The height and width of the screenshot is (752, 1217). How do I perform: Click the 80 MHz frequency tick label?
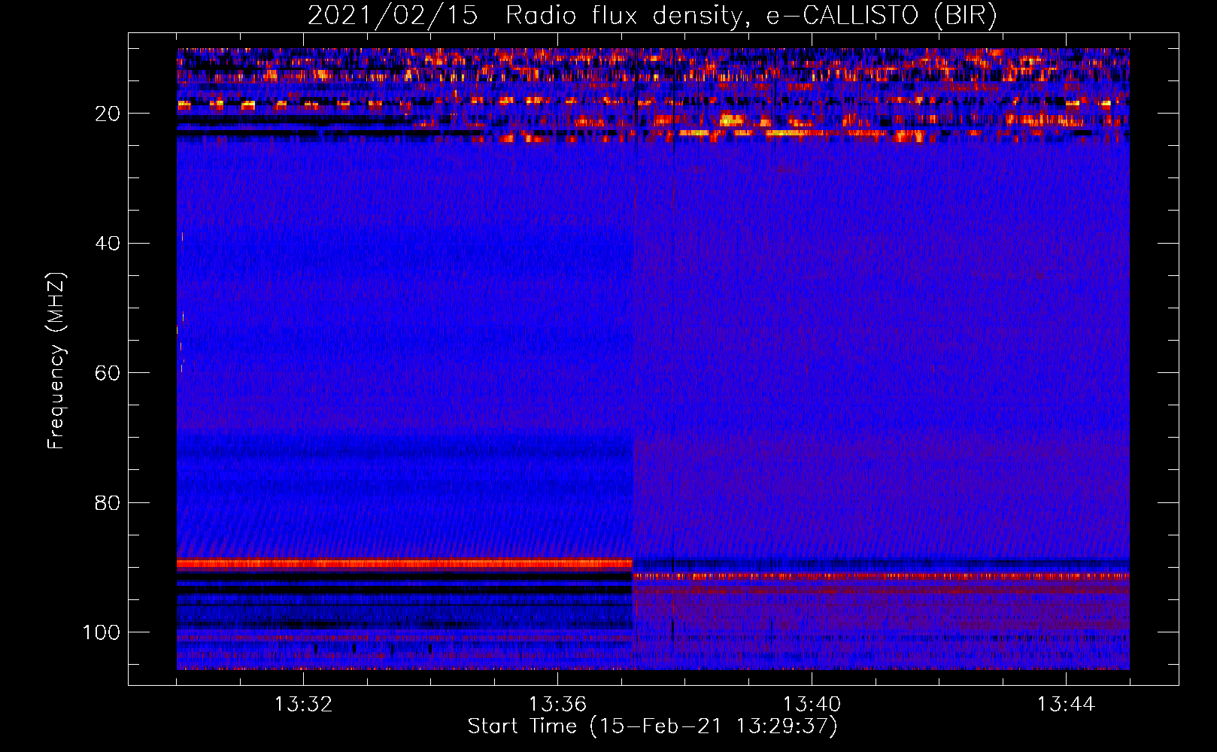108,502
